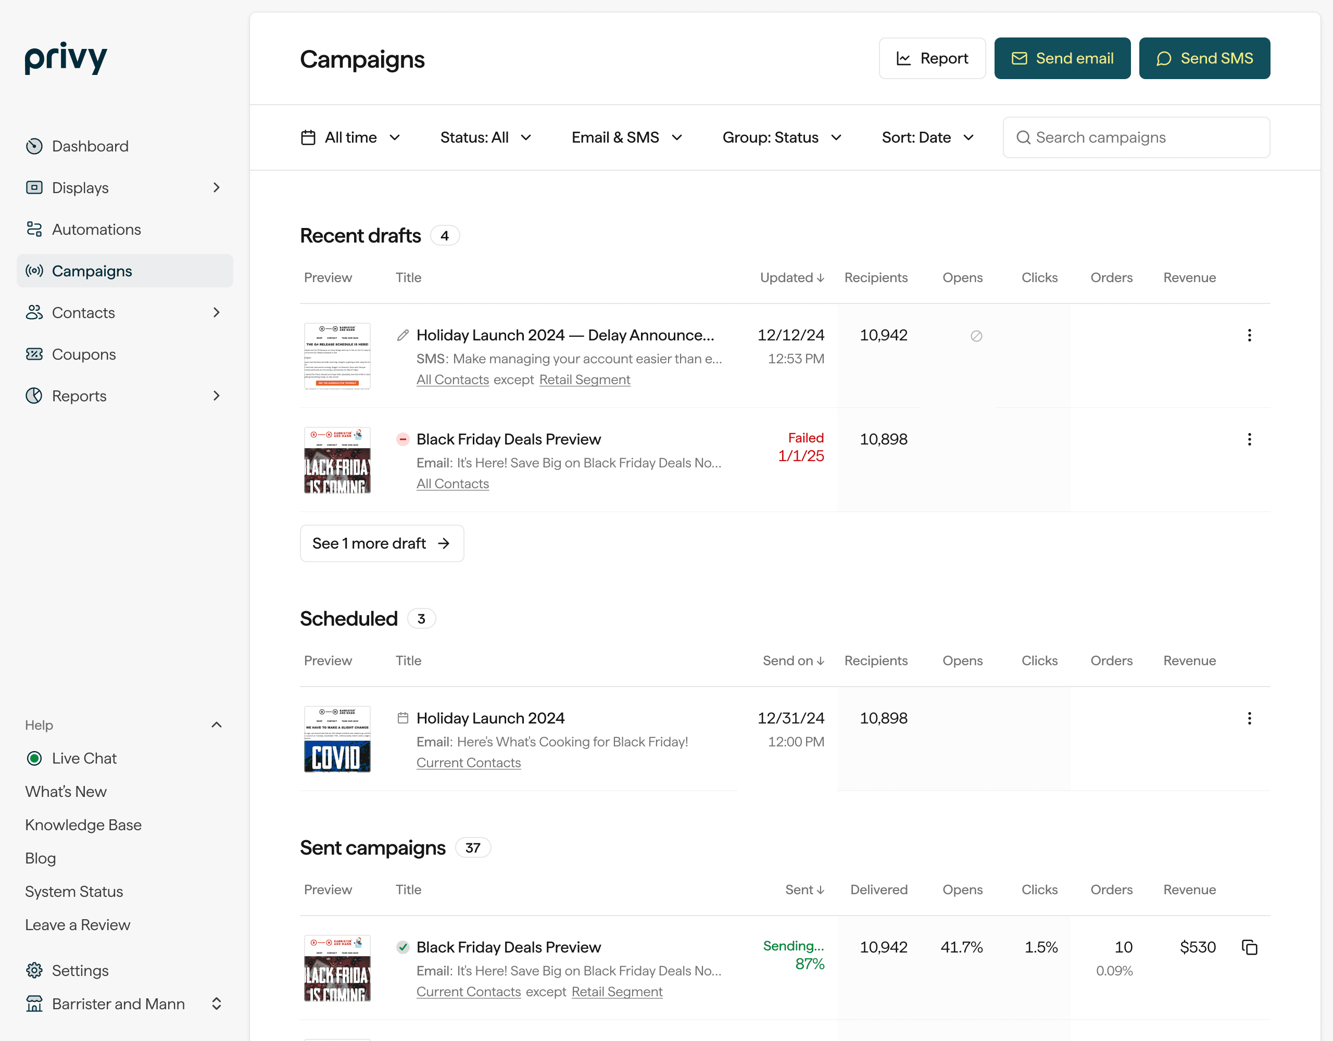Click the scheduled campaign's Current Contacts link
Image resolution: width=1333 pixels, height=1041 pixels.
468,763
